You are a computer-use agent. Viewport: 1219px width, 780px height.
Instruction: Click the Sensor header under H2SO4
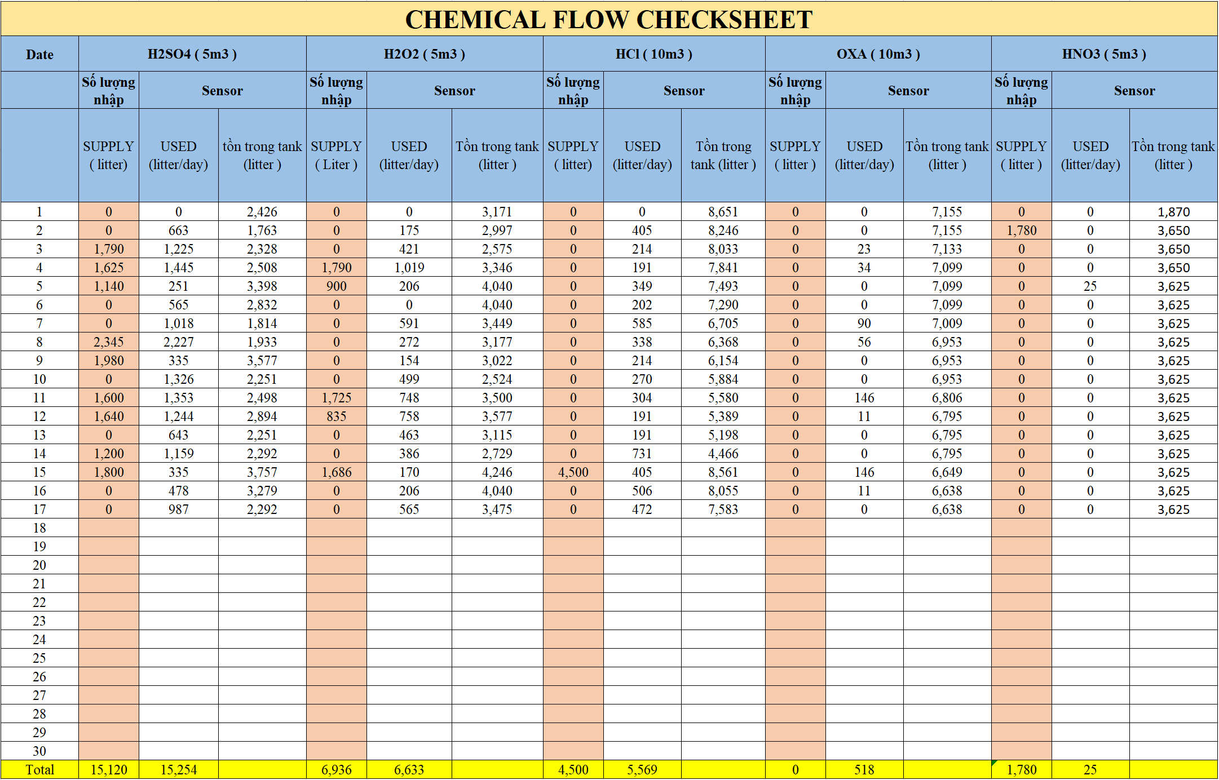pos(223,90)
